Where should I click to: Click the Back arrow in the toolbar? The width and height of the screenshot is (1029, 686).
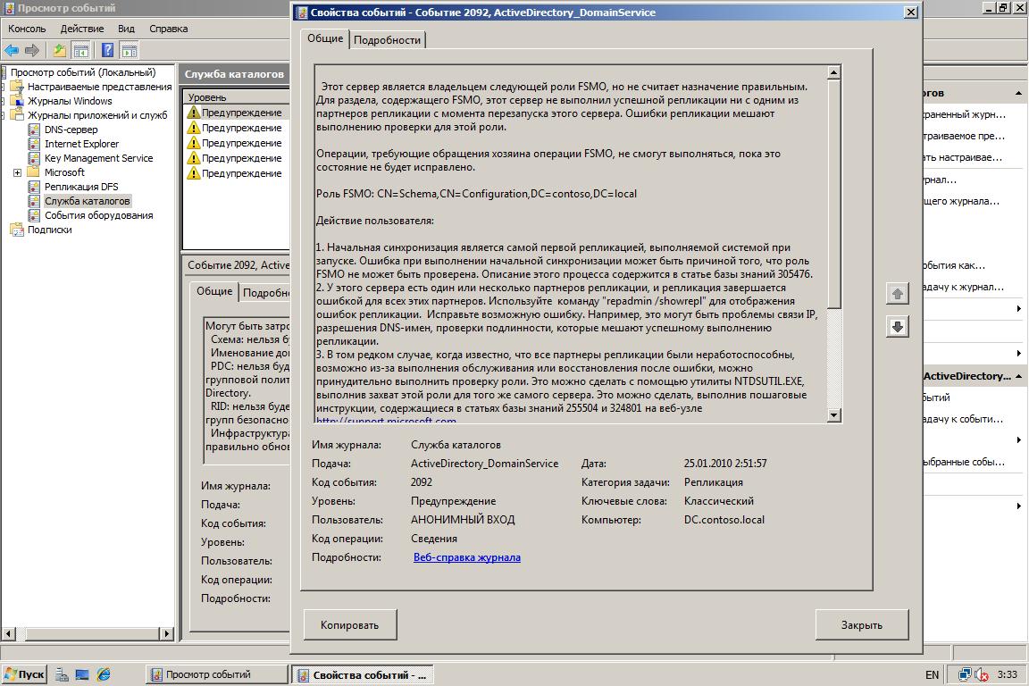click(x=12, y=51)
